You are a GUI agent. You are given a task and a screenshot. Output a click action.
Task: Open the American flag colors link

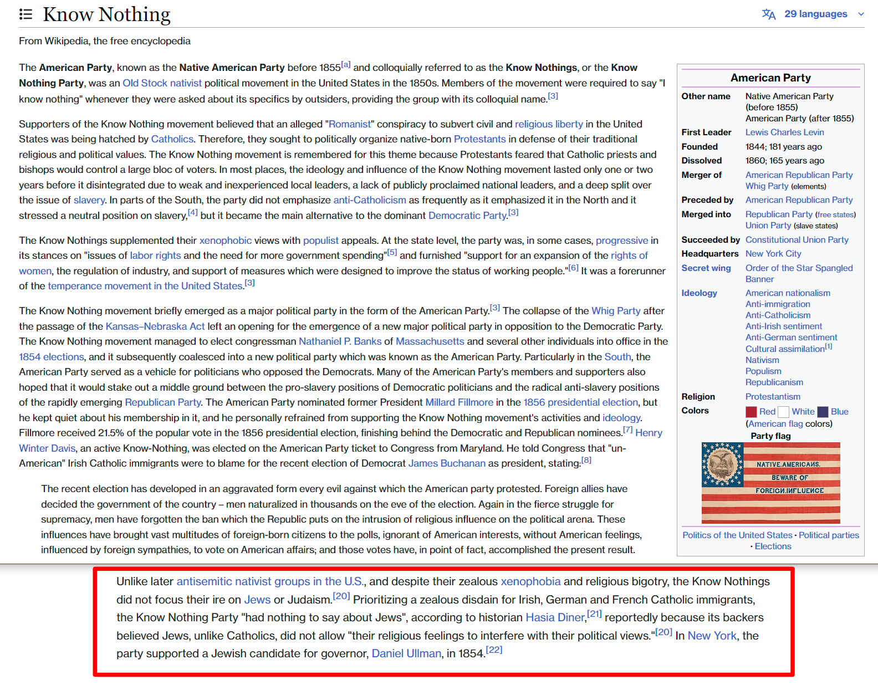coord(775,424)
